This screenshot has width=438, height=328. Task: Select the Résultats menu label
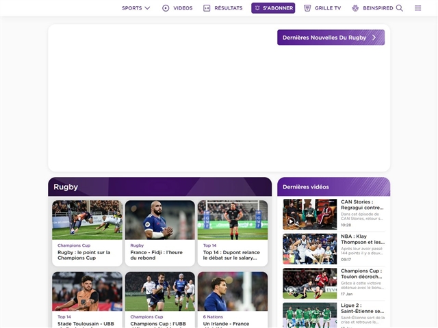click(x=229, y=8)
